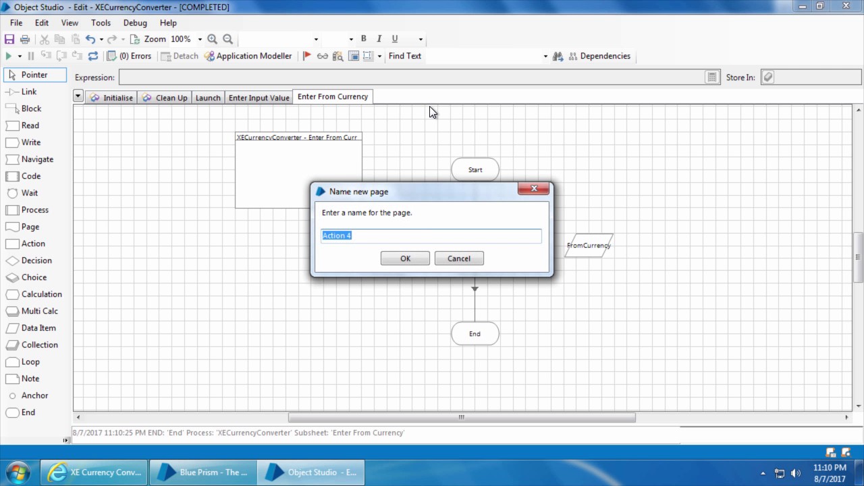Open the Debug menu
The width and height of the screenshot is (864, 486).
[135, 23]
